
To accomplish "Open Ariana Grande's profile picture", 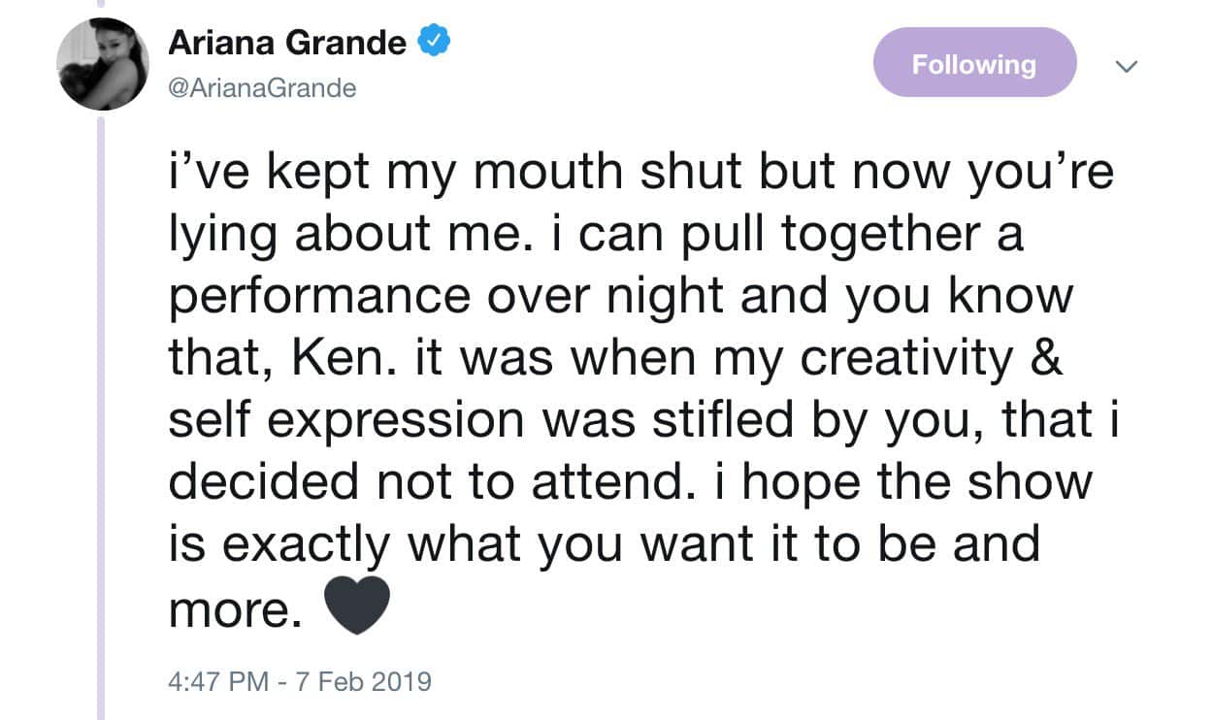I will 103,64.
